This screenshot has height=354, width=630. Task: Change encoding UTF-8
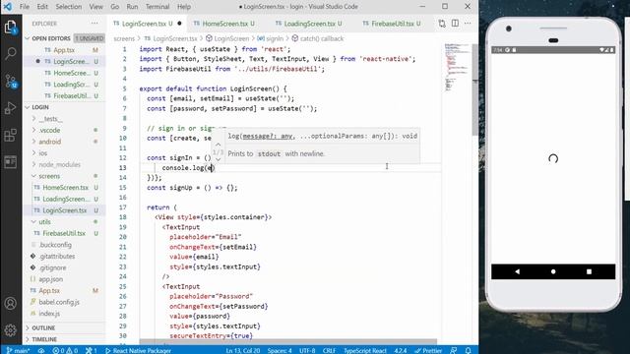pyautogui.click(x=307, y=350)
